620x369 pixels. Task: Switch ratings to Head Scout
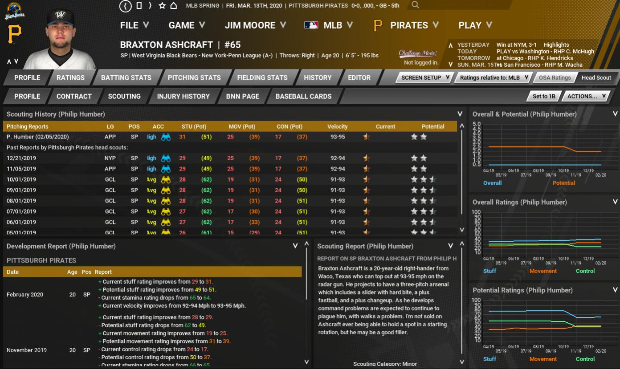pos(596,77)
